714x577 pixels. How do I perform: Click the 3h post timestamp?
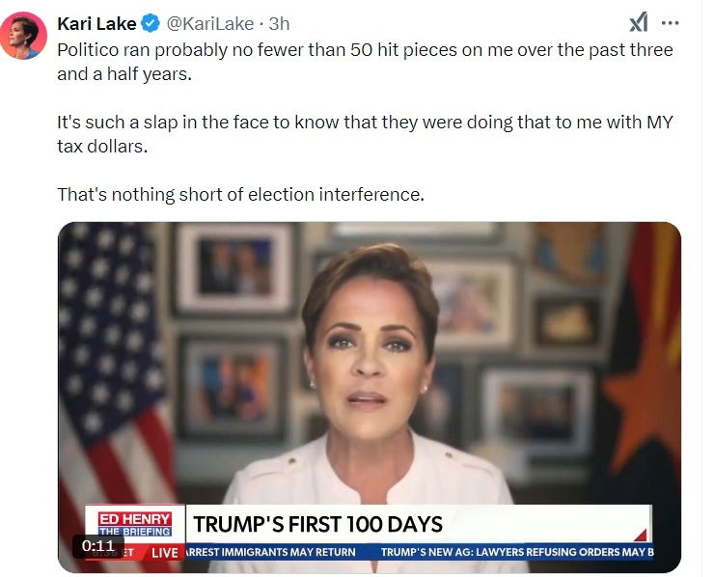278,23
